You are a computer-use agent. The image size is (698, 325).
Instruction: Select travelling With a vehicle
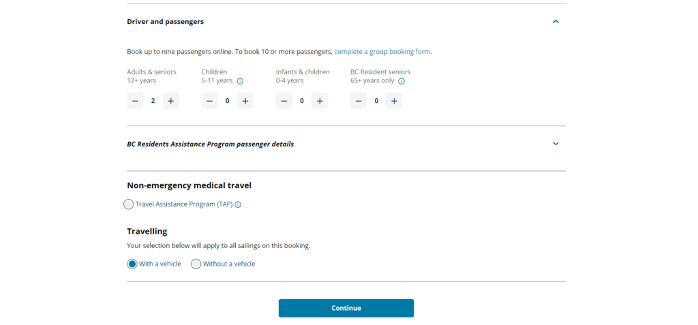132,264
